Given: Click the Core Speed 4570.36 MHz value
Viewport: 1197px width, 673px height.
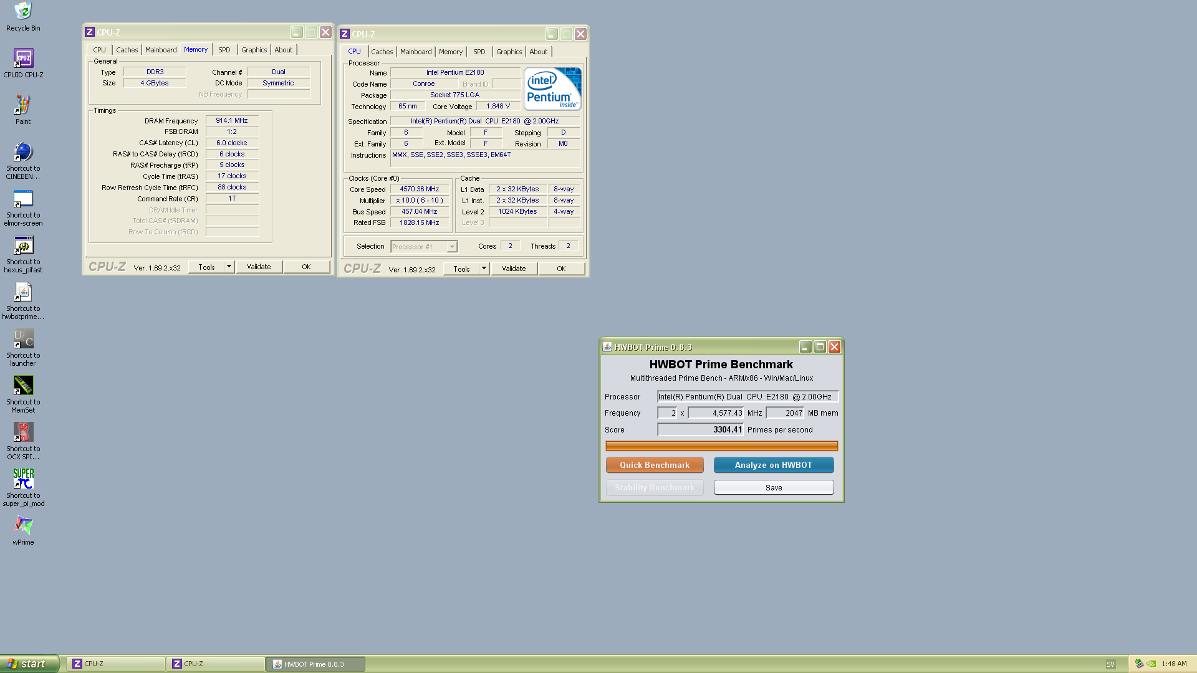Looking at the screenshot, I should click(x=420, y=189).
